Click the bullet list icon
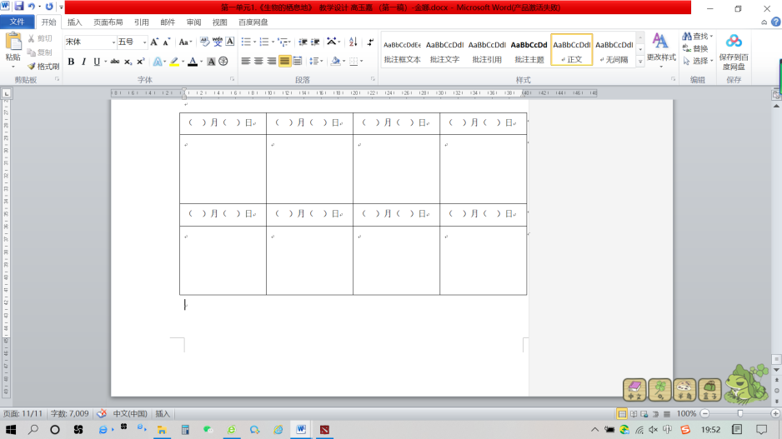This screenshot has width=782, height=439. [x=247, y=42]
